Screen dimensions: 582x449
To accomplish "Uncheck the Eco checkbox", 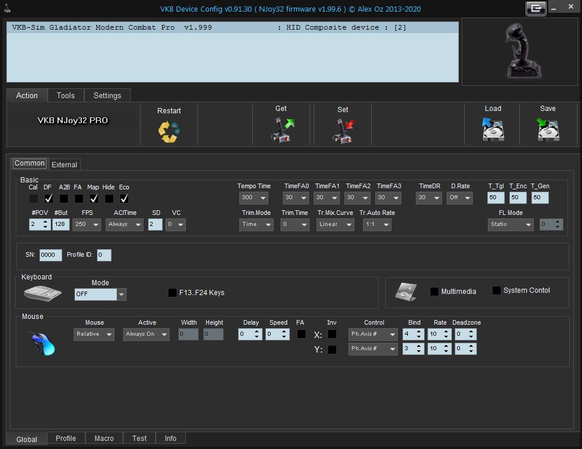I will [x=124, y=199].
